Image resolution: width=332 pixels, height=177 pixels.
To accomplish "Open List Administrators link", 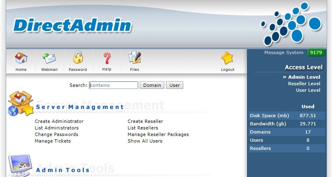I will [x=57, y=128].
